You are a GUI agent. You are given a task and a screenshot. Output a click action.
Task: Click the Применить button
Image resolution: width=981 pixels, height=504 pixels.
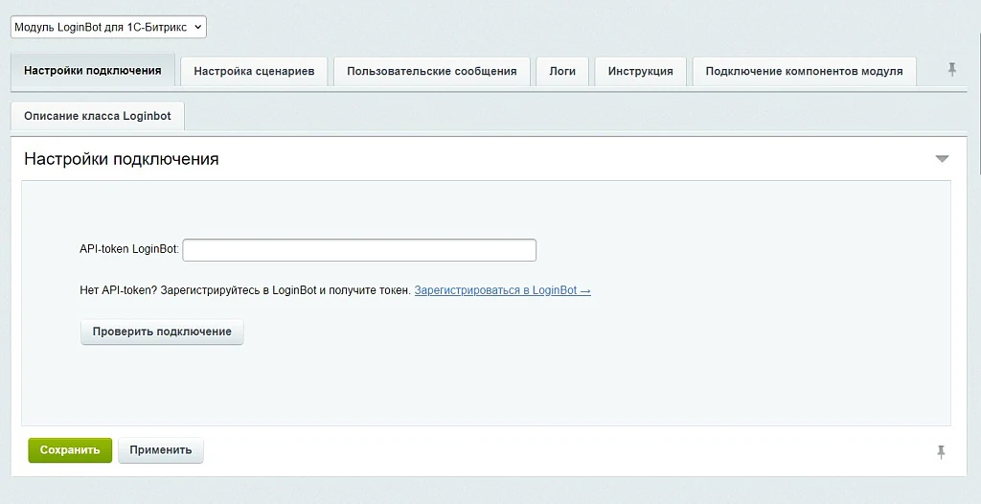click(x=161, y=450)
